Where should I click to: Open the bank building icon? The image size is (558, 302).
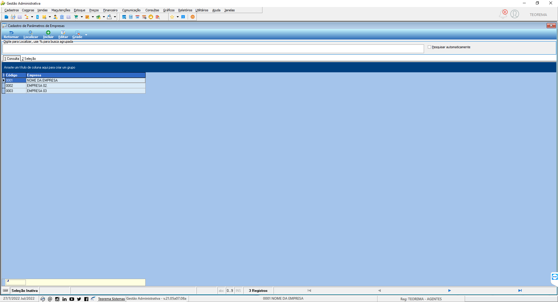click(62, 17)
